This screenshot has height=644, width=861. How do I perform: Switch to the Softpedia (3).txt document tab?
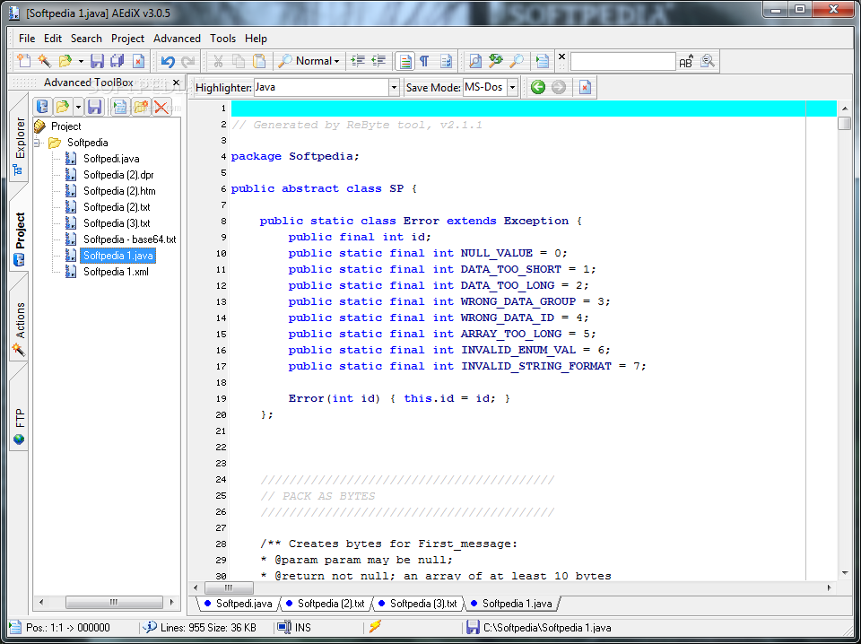pos(417,604)
